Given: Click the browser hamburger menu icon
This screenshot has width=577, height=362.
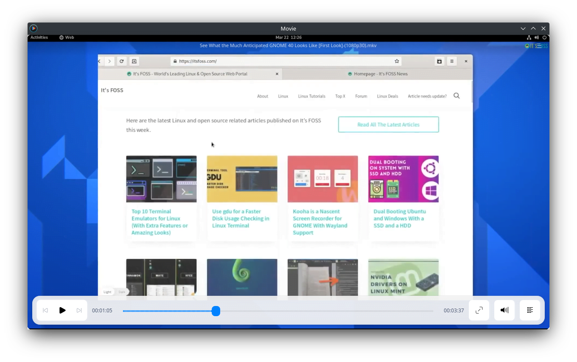Looking at the screenshot, I should click(452, 61).
